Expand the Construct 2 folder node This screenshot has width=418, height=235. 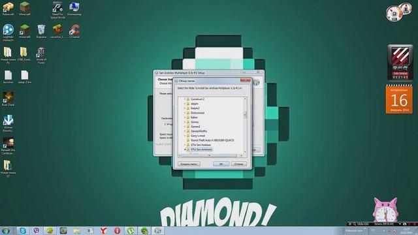coord(184,99)
